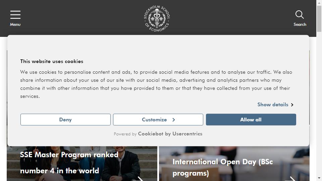Accept cookies with Allow all
This screenshot has width=322, height=181.
[x=251, y=120]
